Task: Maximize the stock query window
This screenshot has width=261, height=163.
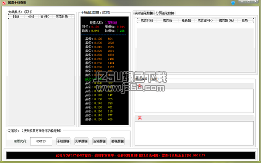Action: click(249, 2)
